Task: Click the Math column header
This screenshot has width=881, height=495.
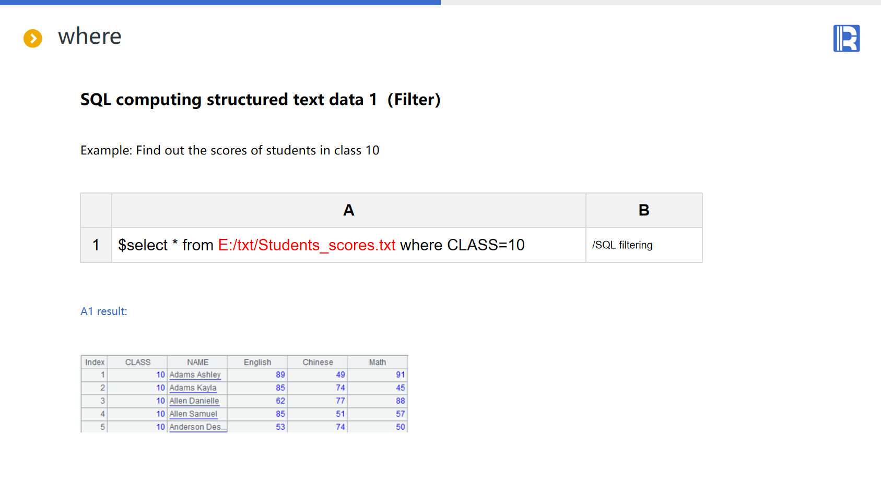Action: coord(377,362)
